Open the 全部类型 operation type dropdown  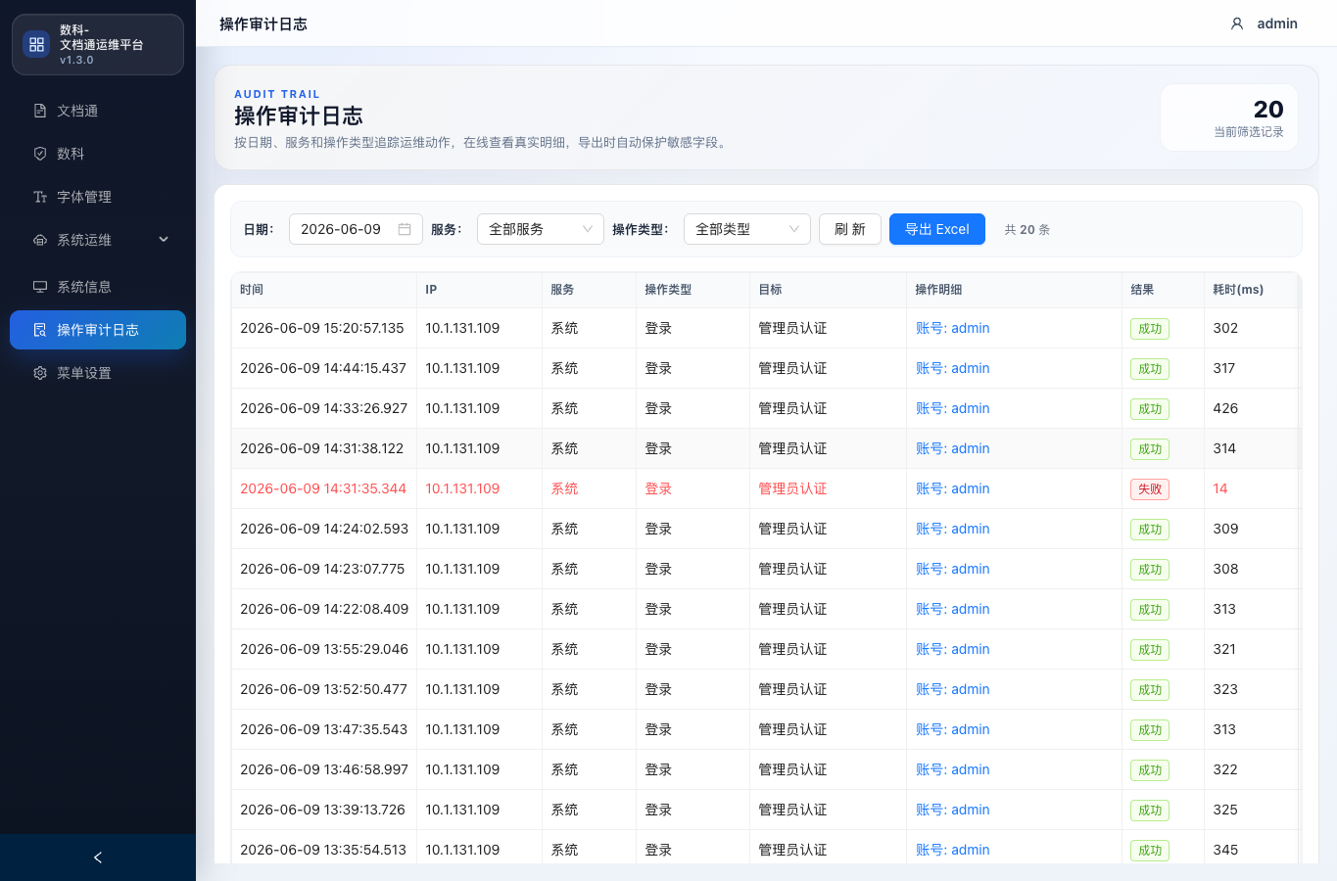point(747,229)
